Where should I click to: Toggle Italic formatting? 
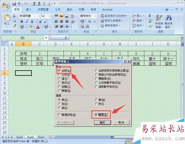point(27,22)
